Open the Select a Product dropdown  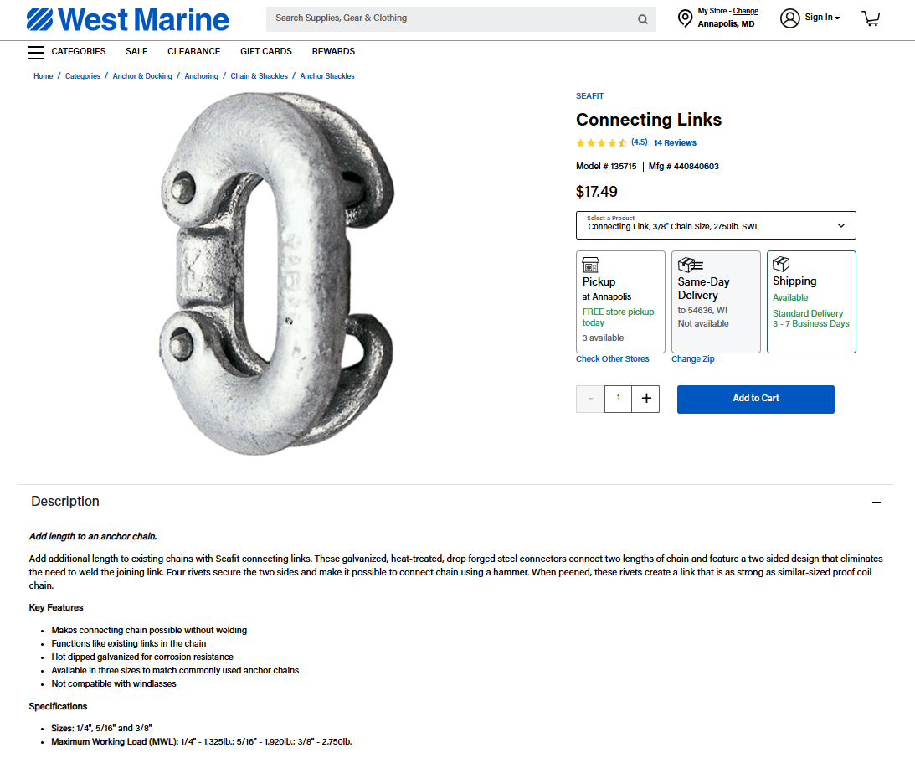(716, 225)
